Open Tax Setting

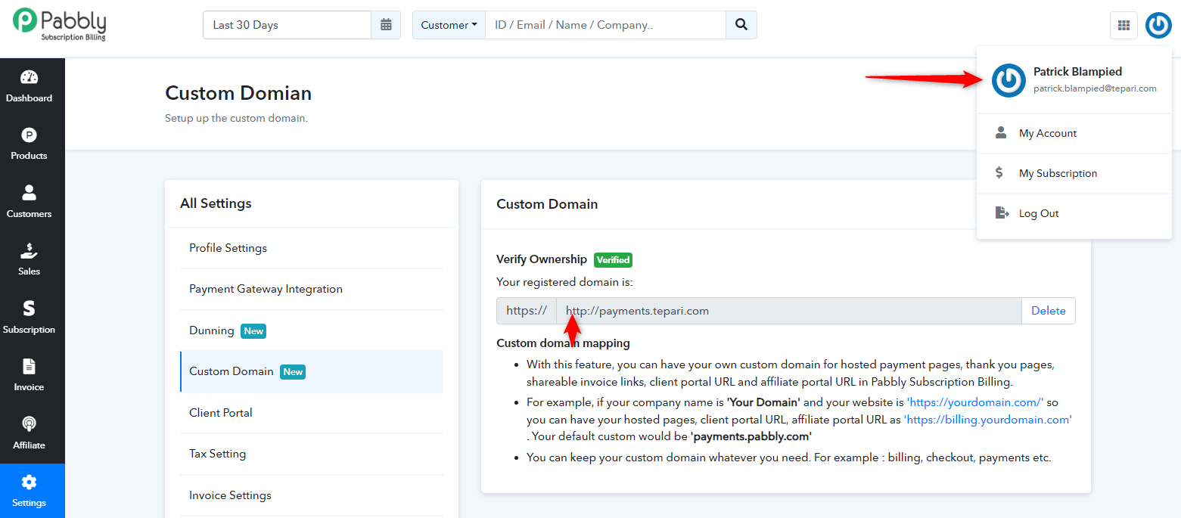[312, 454]
